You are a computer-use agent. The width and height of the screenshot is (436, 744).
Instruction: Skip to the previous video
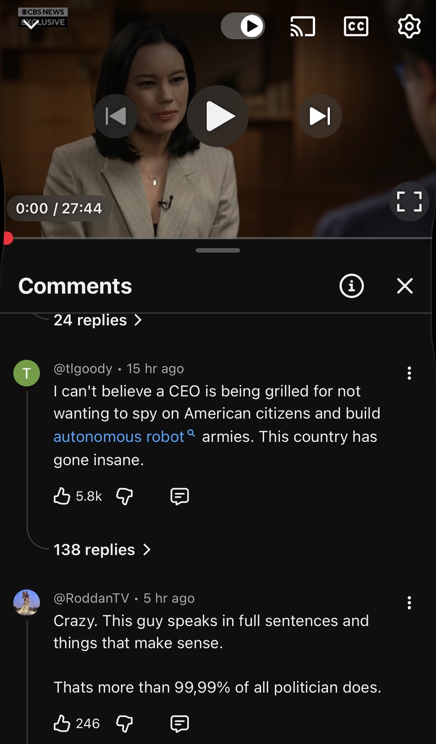click(x=116, y=116)
